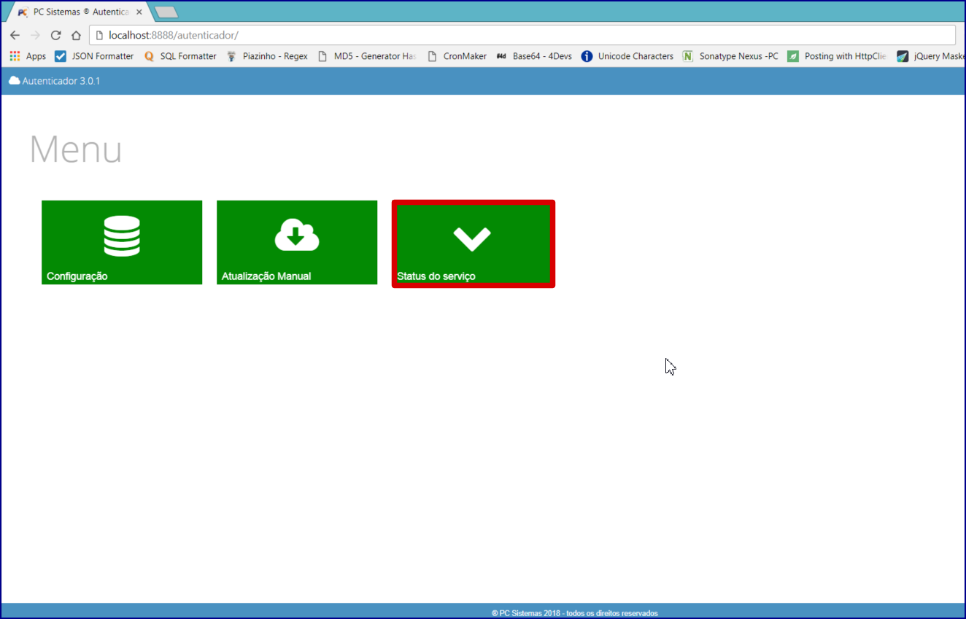Image resolution: width=966 pixels, height=619 pixels.
Task: Click the Autenticador 3.0.1 header link
Action: pos(55,81)
